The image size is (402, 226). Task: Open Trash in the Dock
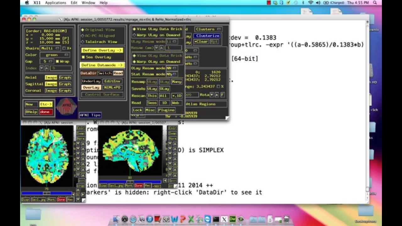pos(286,219)
